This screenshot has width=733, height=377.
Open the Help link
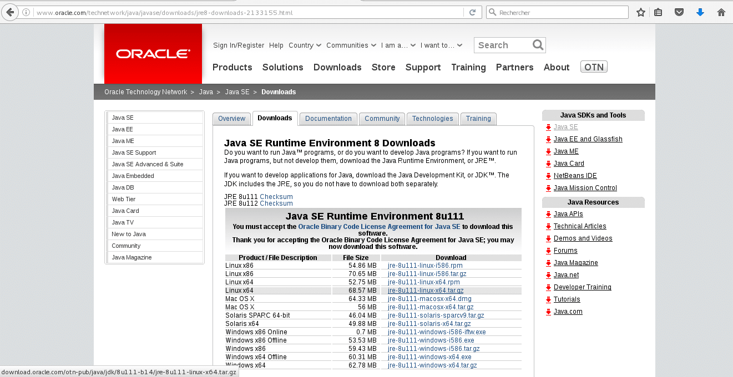(276, 45)
